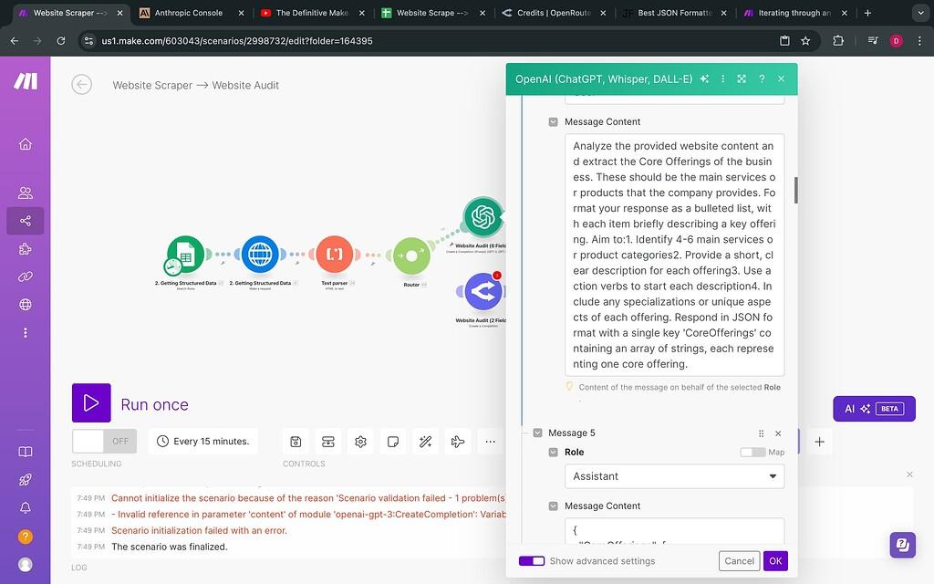Viewport: 934px width, 584px height.
Task: Open AI BETA assistant button
Action: pos(874,409)
